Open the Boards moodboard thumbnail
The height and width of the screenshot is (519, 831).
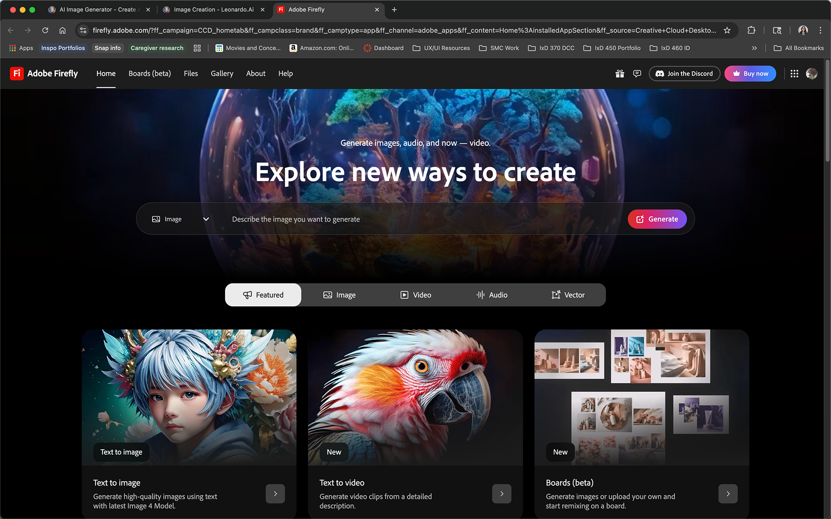pos(642,397)
